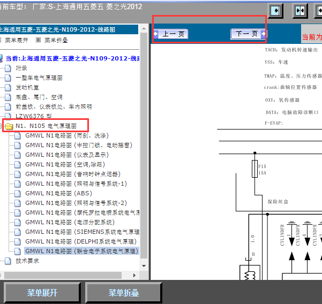Click document icon beside 底盘、尾门、空调

pos(8,97)
